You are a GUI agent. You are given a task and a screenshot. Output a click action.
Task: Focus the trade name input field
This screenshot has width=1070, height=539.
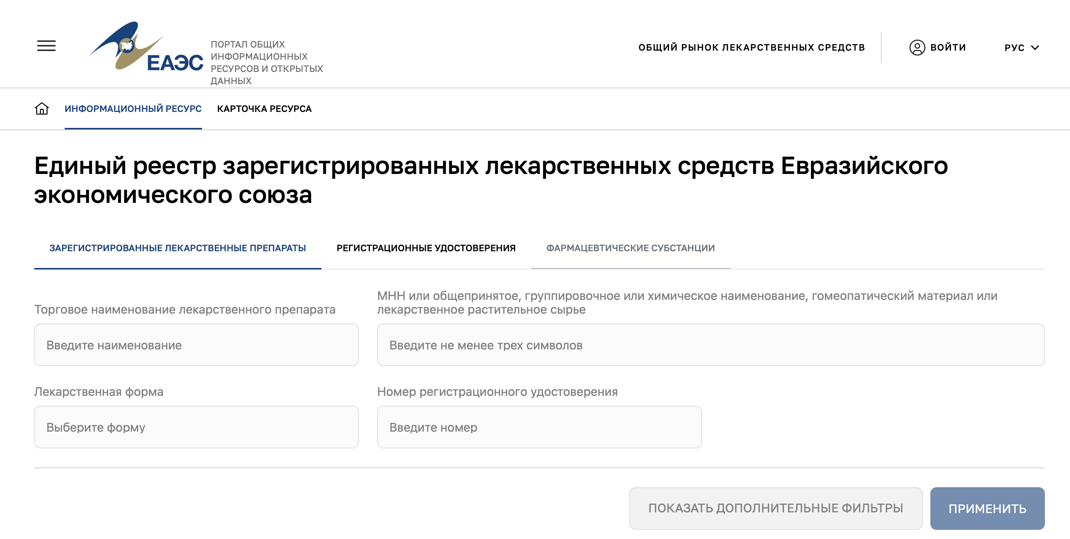(196, 345)
